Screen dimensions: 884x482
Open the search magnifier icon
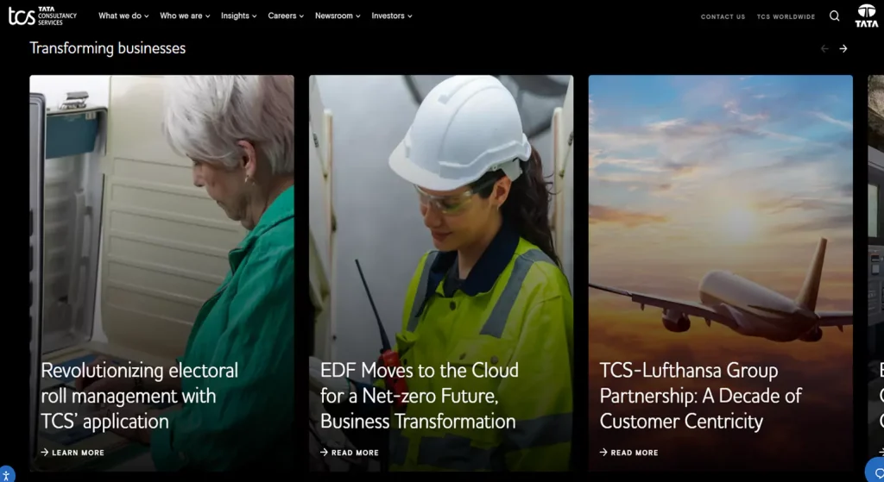(x=834, y=16)
